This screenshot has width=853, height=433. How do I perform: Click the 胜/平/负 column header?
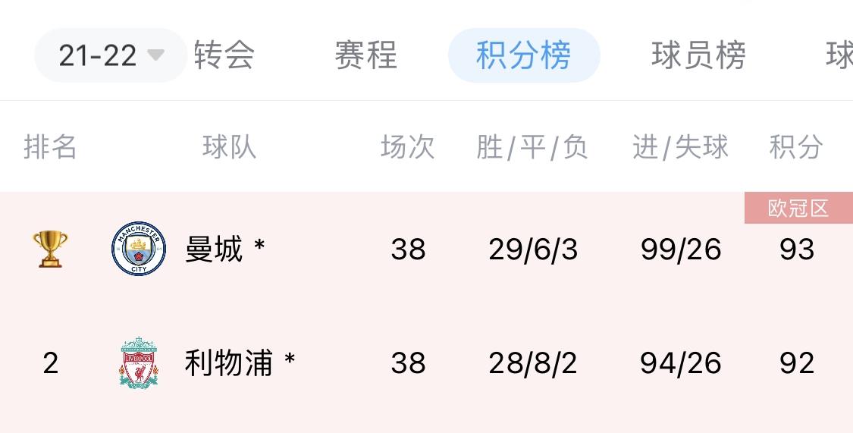pos(532,146)
